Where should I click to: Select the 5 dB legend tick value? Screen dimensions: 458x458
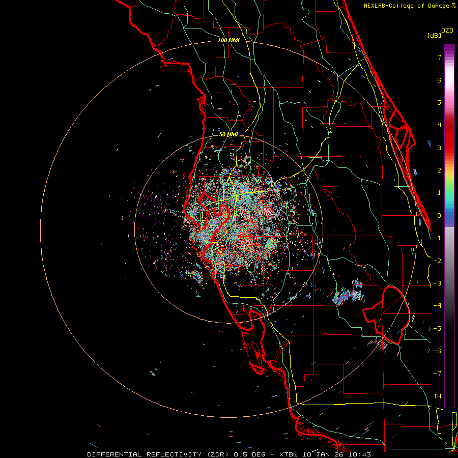click(439, 102)
